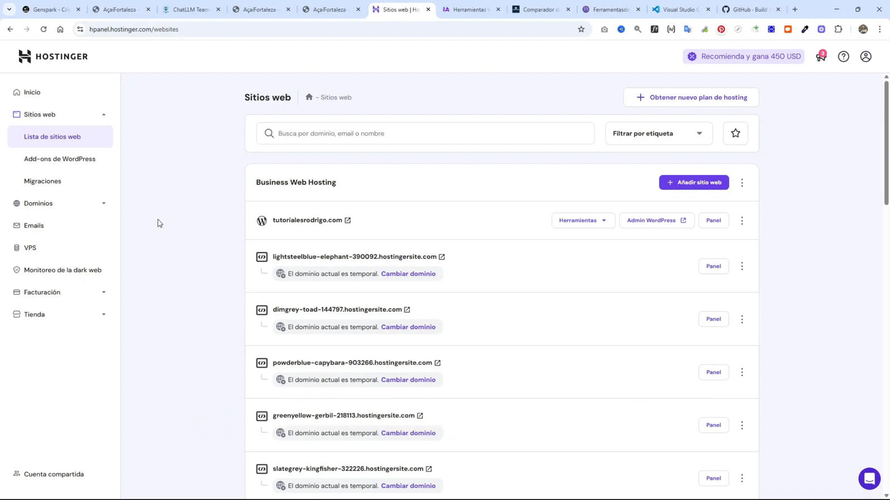Open kebab menu for dimgrey-toad site
The width and height of the screenshot is (890, 500).
[742, 319]
